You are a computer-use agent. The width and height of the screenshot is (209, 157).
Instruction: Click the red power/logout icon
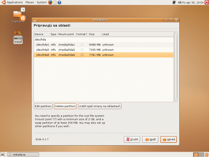[207, 2]
